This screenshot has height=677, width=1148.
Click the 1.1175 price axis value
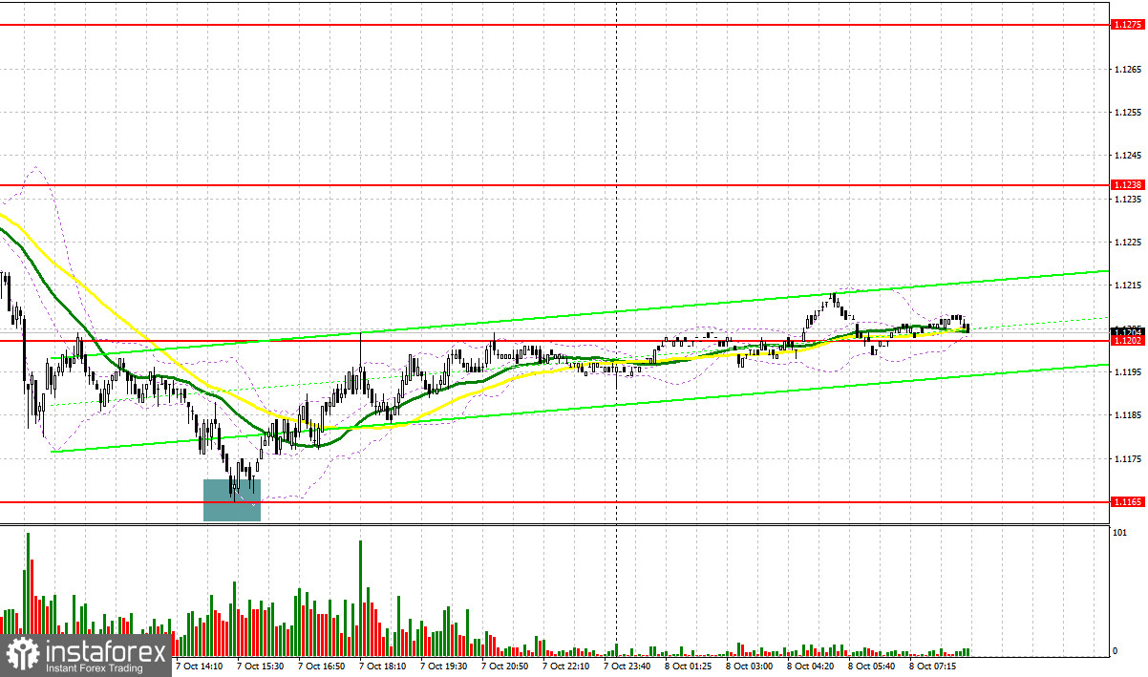1126,458
